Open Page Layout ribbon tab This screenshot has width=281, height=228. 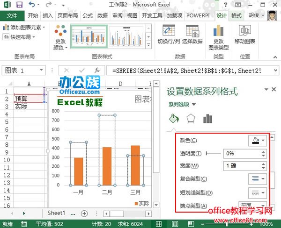68,15
